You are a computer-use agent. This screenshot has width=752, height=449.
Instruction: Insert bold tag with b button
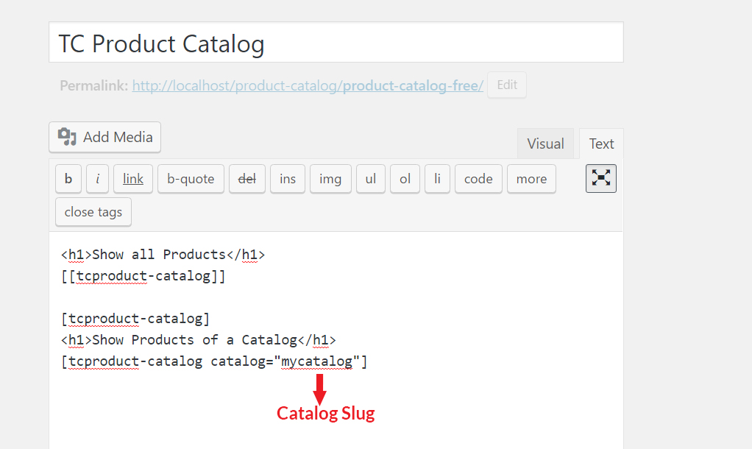pos(68,179)
